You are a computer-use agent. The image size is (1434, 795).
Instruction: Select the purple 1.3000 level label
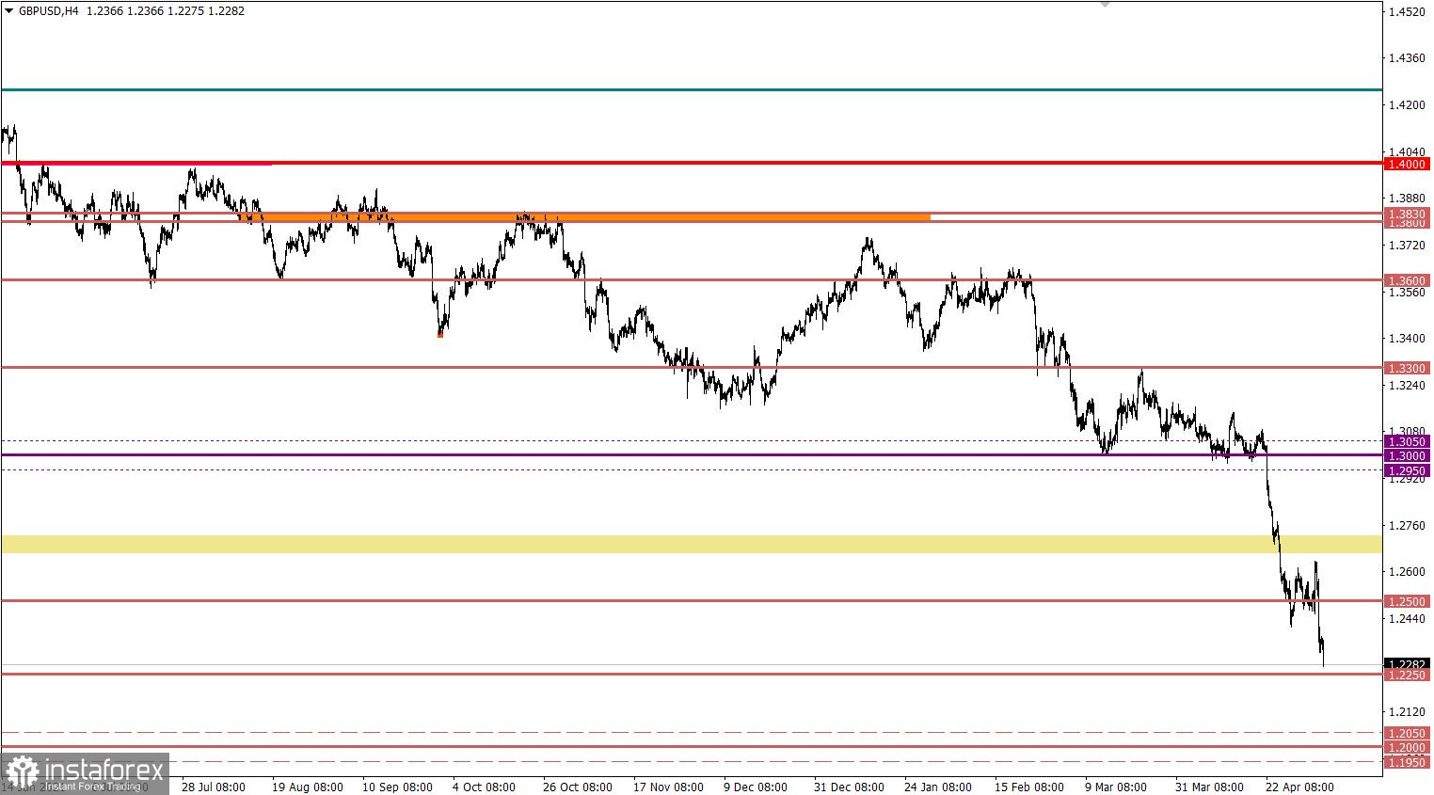point(1407,455)
